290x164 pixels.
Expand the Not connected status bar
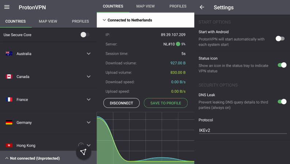click(7, 158)
